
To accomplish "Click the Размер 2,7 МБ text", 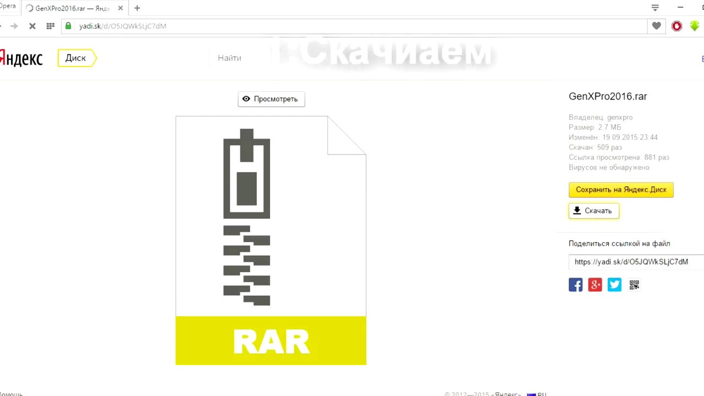I will pos(595,127).
